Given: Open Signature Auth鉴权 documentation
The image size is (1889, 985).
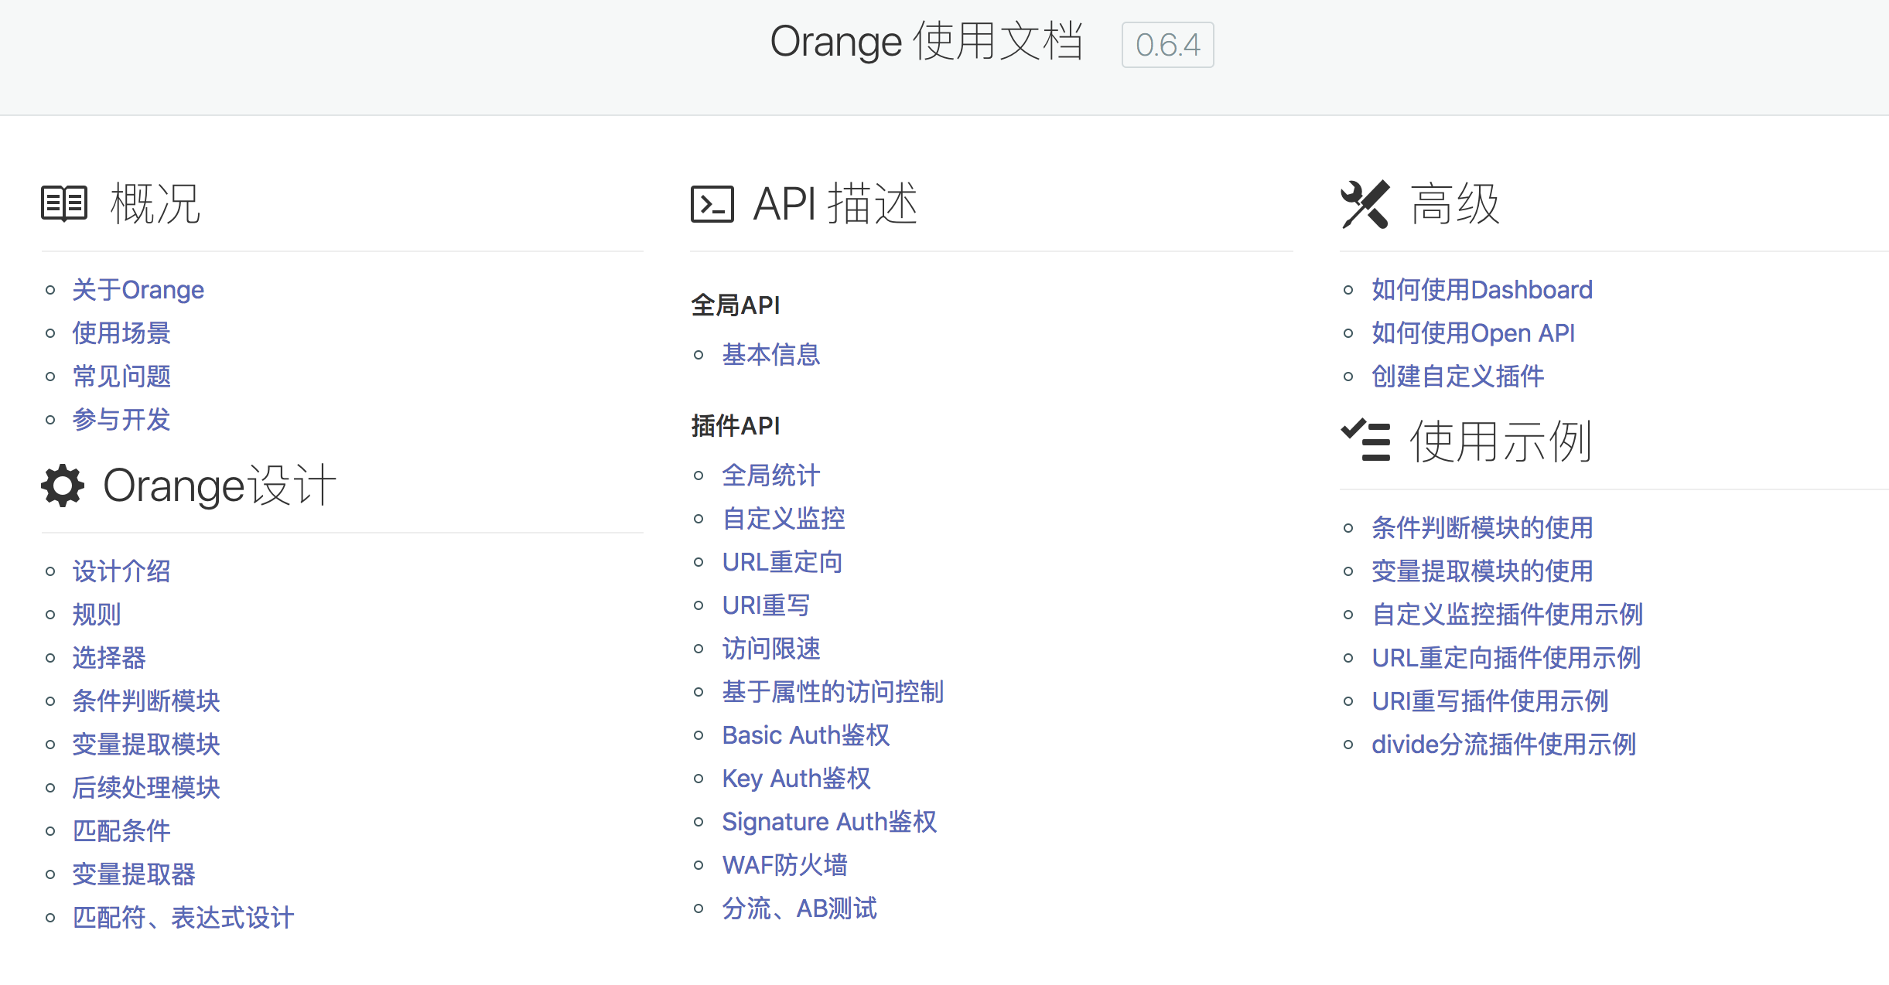Looking at the screenshot, I should 828,822.
